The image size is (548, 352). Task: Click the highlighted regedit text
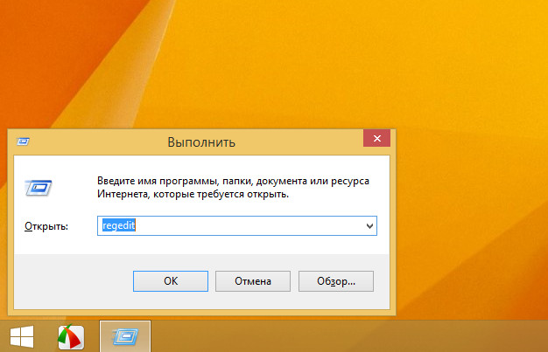(x=116, y=225)
